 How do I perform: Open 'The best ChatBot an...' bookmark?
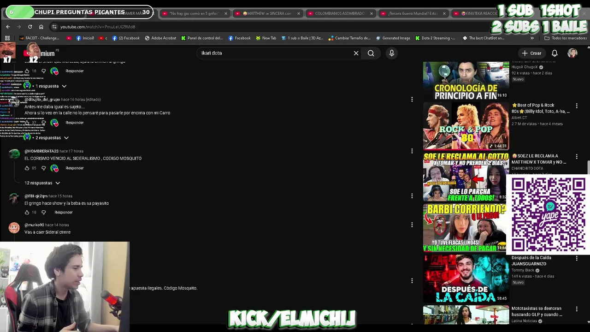click(x=483, y=38)
